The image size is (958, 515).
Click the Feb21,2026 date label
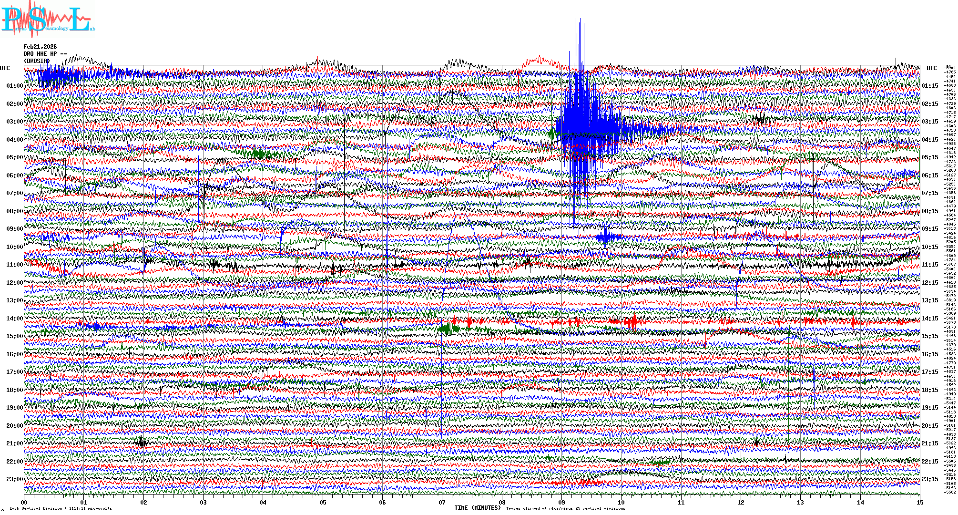coord(40,47)
